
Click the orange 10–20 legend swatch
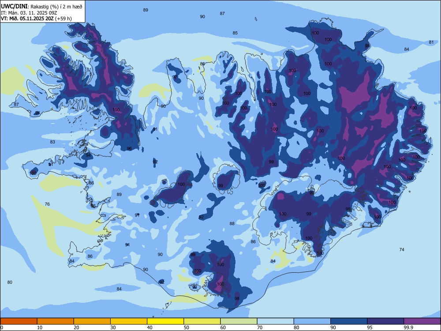(x=56, y=321)
